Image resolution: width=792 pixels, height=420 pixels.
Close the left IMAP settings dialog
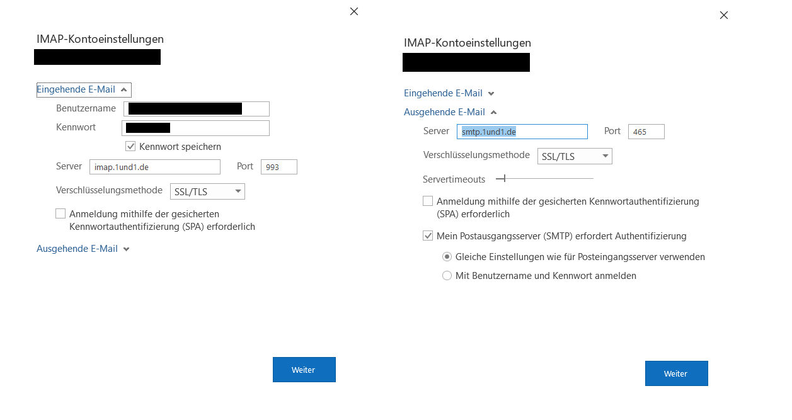click(x=354, y=11)
